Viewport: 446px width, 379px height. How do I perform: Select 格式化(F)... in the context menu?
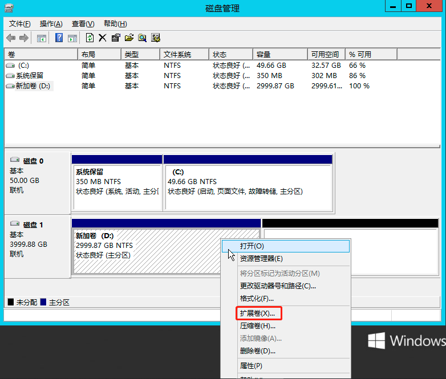[x=286, y=299]
